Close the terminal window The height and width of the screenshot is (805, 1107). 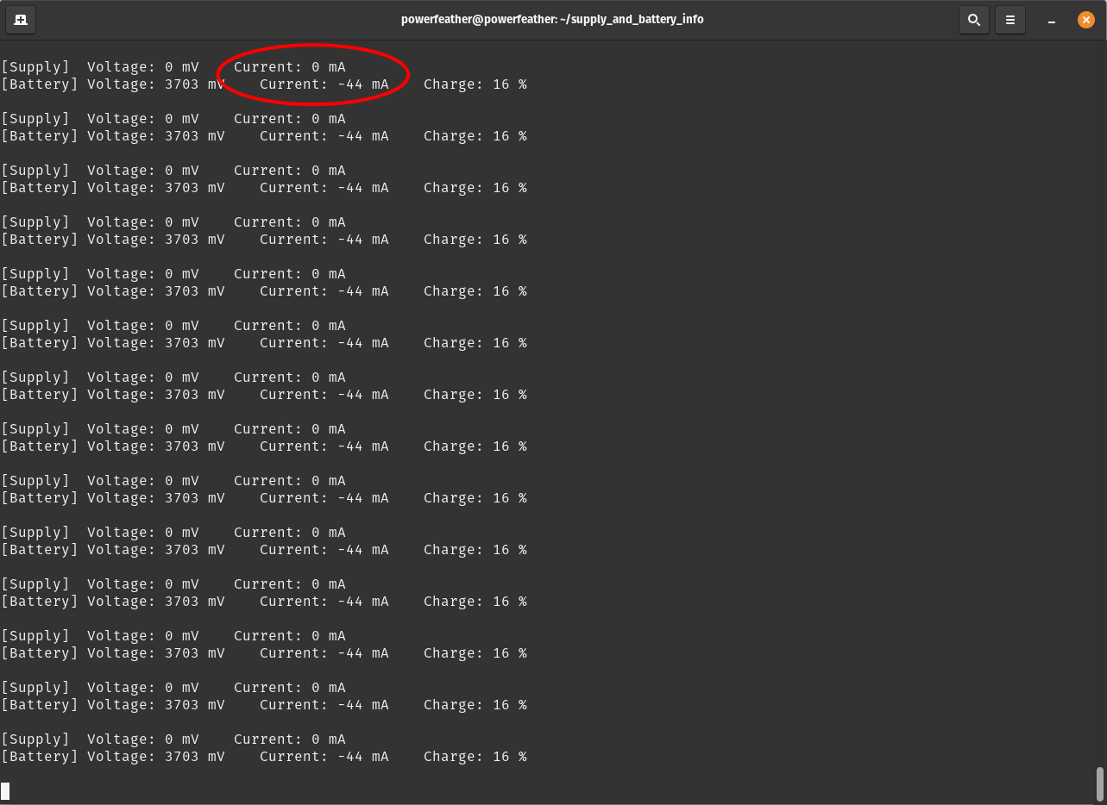1086,19
